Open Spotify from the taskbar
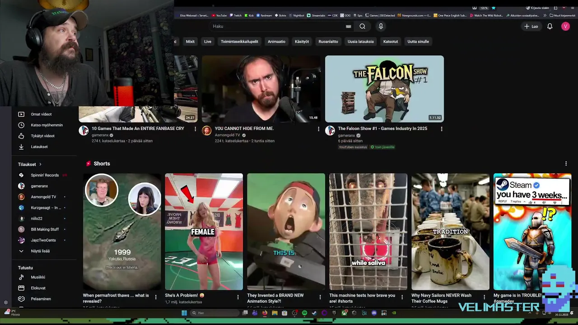The width and height of the screenshot is (578, 325). [x=304, y=313]
